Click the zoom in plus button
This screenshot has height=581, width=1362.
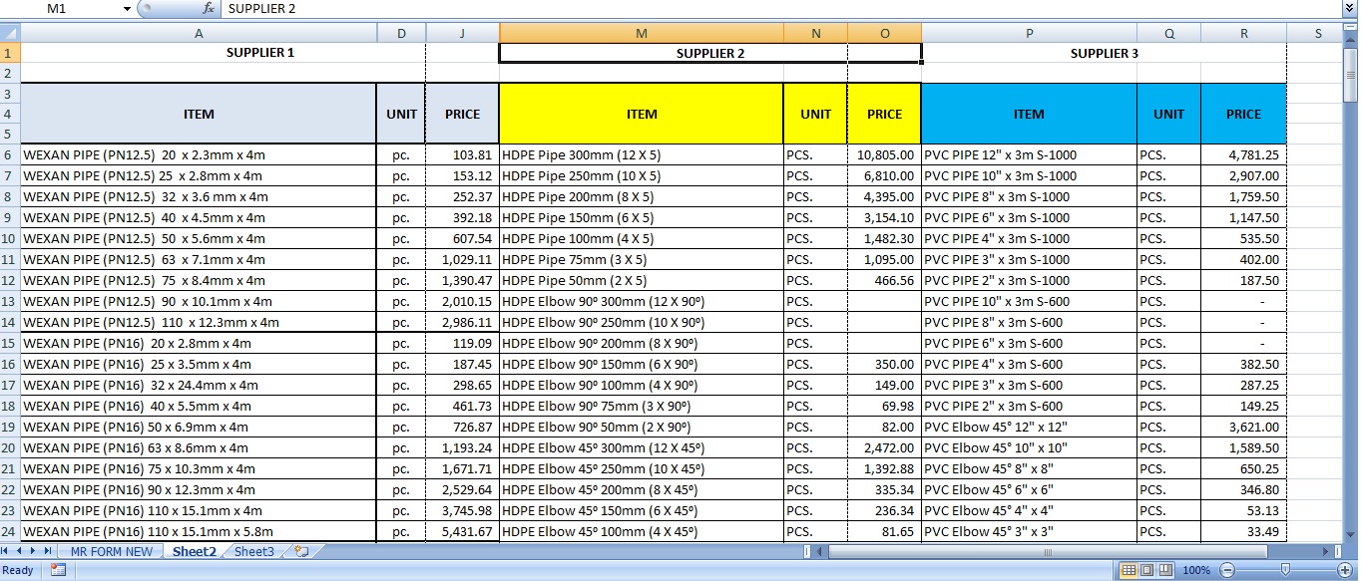point(1343,570)
